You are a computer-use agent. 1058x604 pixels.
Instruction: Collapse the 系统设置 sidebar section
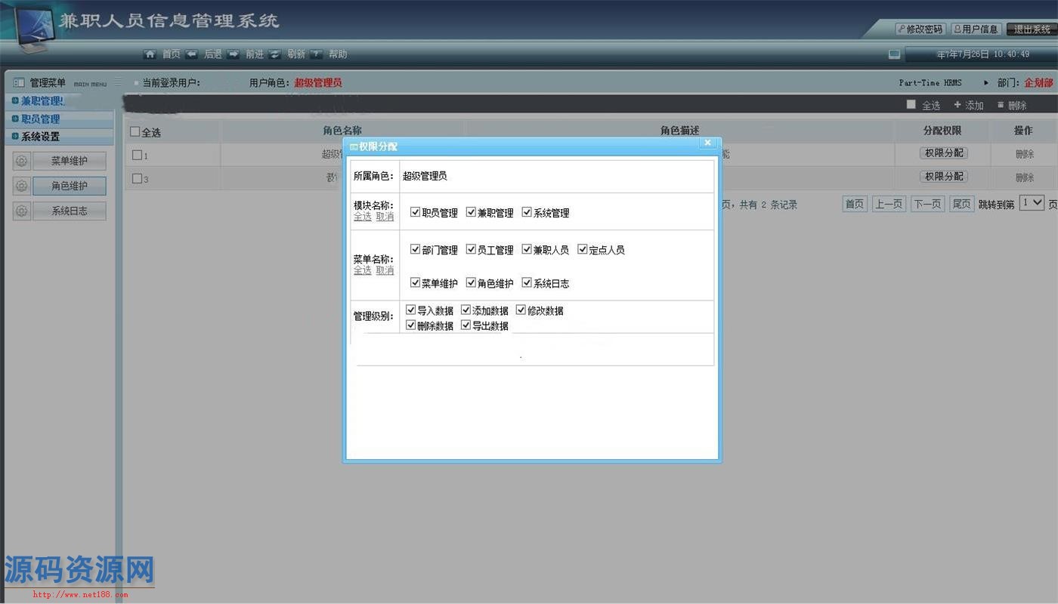(59, 137)
